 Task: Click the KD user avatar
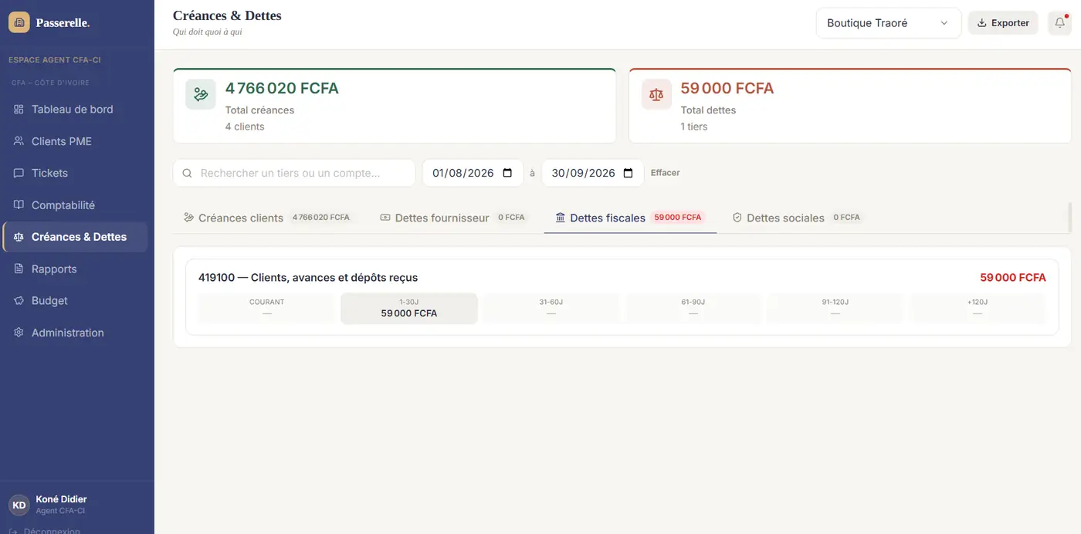(19, 505)
